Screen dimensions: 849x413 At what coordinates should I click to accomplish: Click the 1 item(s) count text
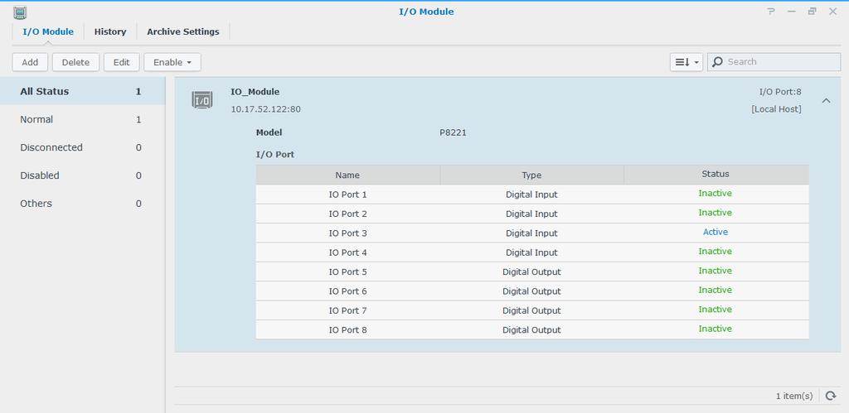794,396
